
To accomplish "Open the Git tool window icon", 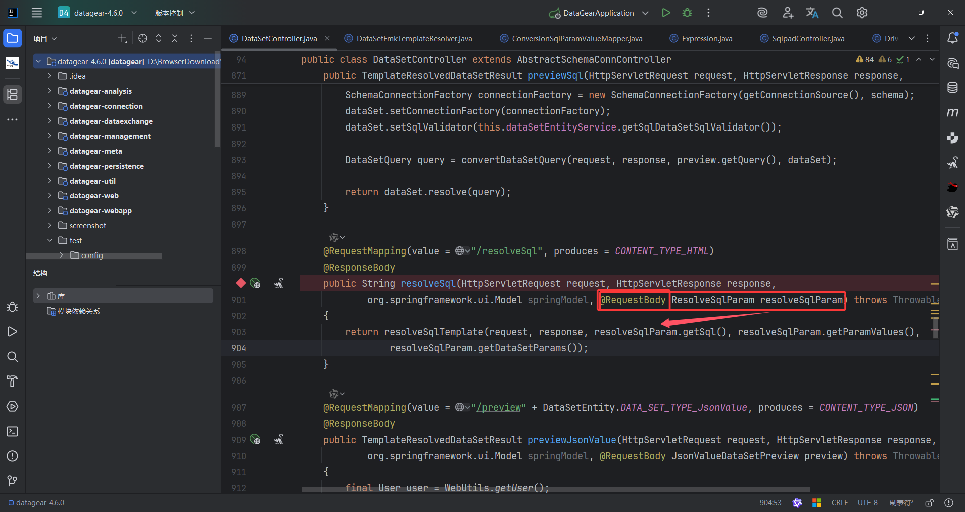I will [x=12, y=481].
